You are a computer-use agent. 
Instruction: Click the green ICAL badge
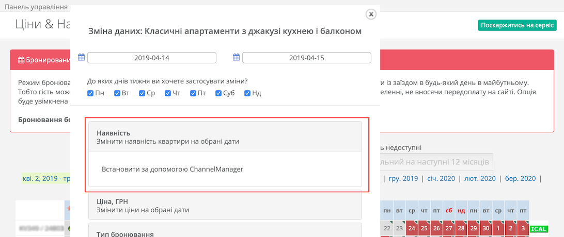click(539, 229)
